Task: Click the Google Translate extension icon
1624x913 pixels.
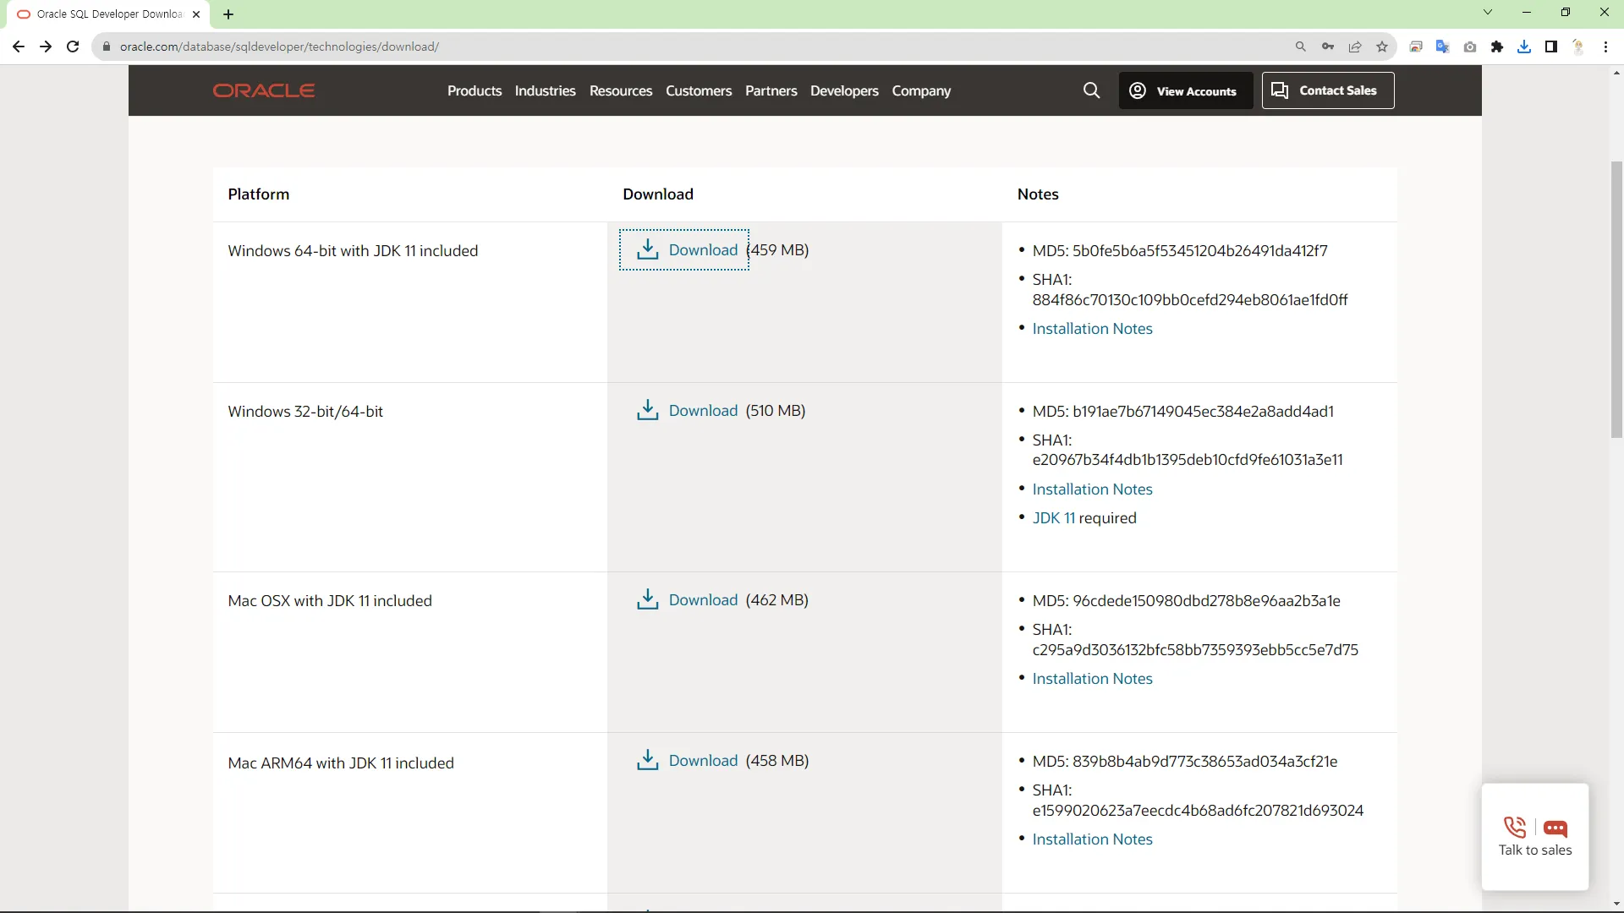Action: (1443, 46)
